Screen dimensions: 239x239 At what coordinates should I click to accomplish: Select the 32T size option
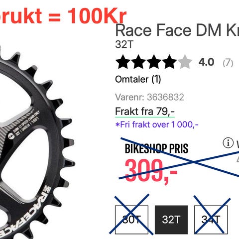(x=171, y=220)
